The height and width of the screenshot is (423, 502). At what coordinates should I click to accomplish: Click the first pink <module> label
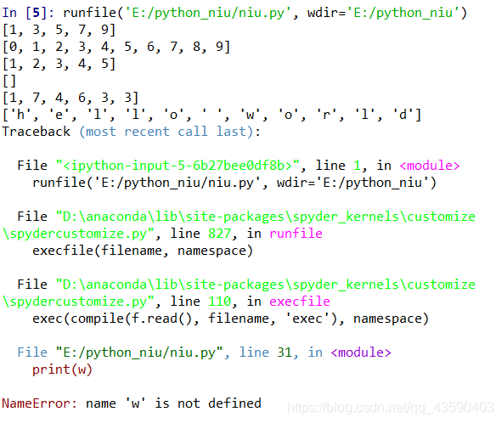pyautogui.click(x=430, y=166)
